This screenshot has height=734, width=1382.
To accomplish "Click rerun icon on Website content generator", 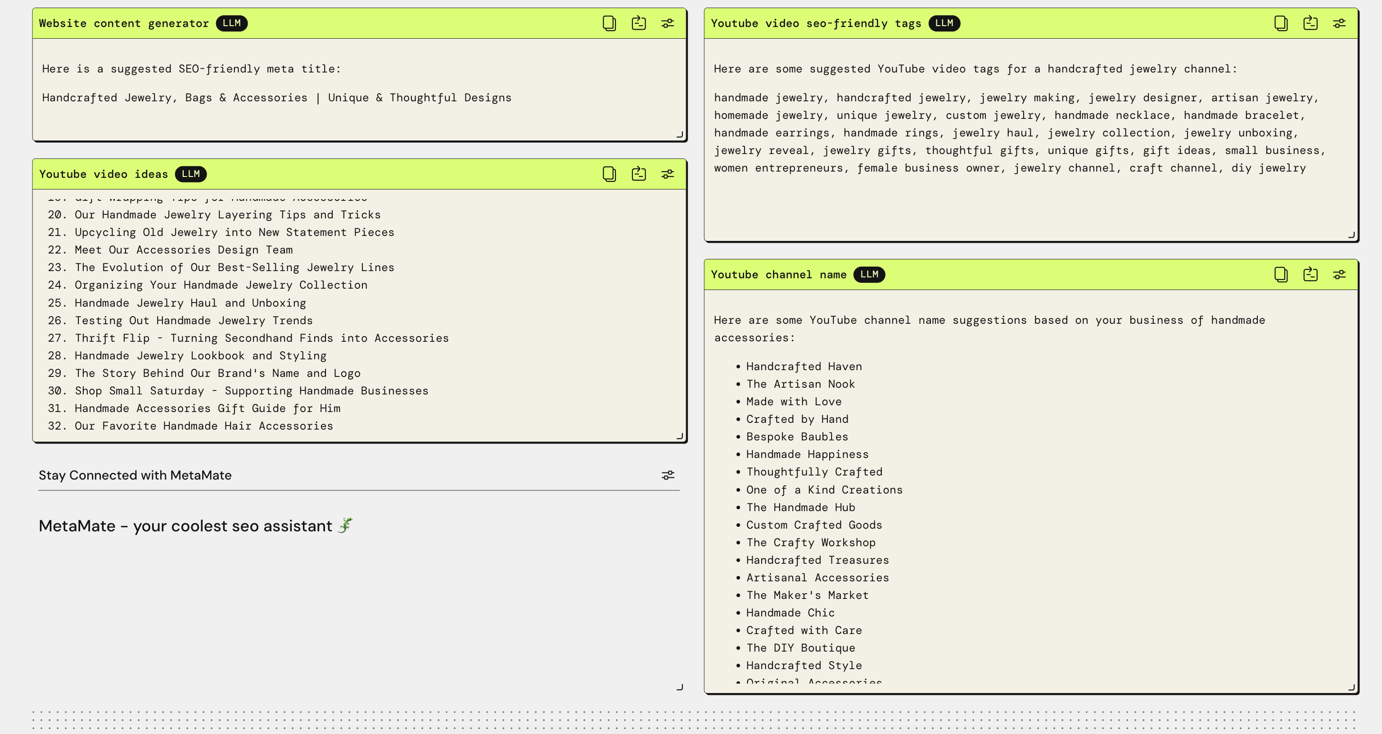I will 638,23.
